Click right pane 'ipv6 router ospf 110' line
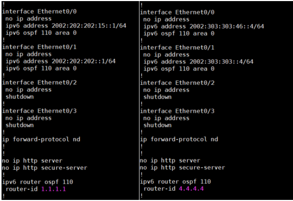This screenshot has height=201, width=293. click(176, 182)
